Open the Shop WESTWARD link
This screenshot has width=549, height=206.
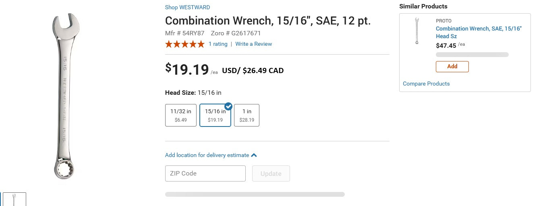[x=187, y=7]
